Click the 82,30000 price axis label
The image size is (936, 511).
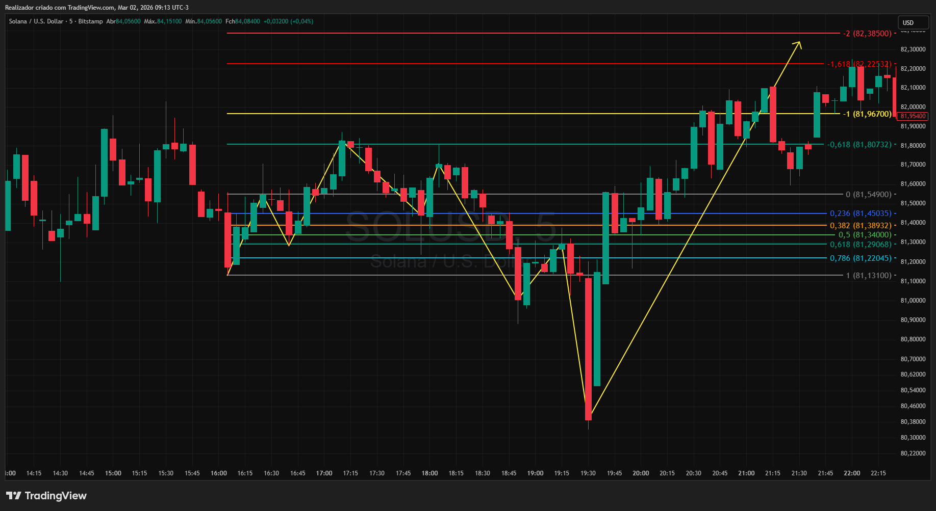(913, 49)
